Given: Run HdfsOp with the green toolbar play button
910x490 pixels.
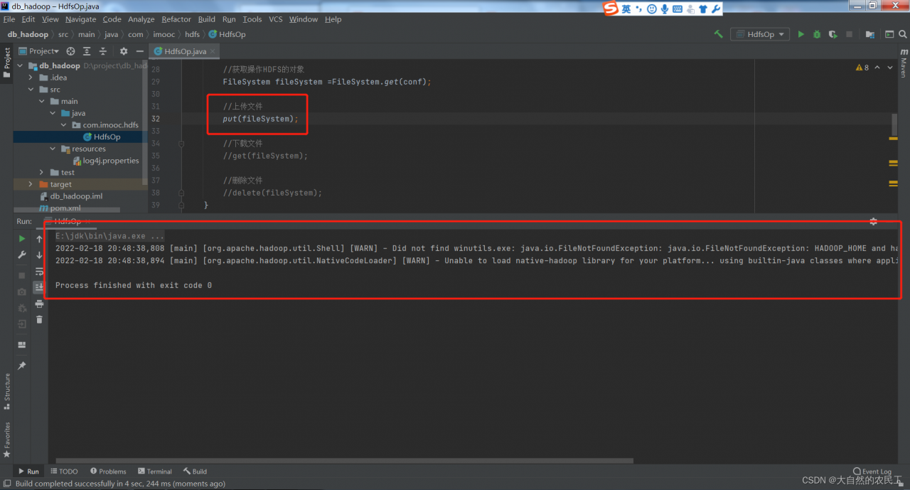Looking at the screenshot, I should [x=801, y=34].
